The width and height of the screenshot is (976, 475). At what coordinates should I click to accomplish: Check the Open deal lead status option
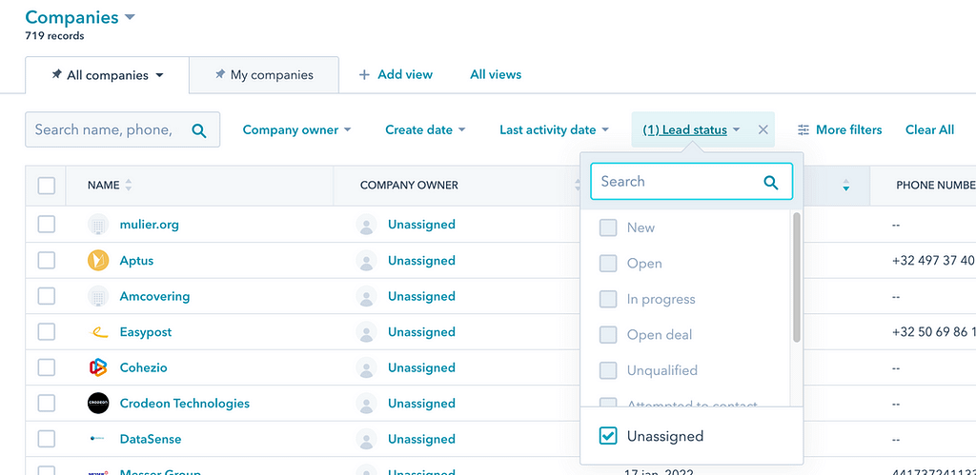click(608, 334)
